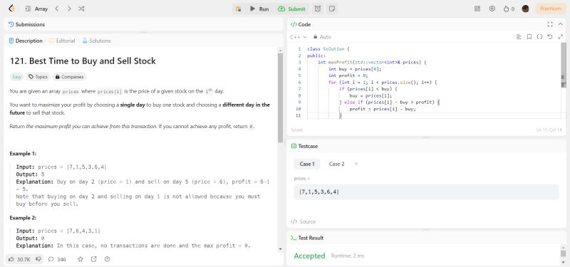This screenshot has width=570, height=267.
Task: Add a new testcase with plus
Action: click(356, 164)
